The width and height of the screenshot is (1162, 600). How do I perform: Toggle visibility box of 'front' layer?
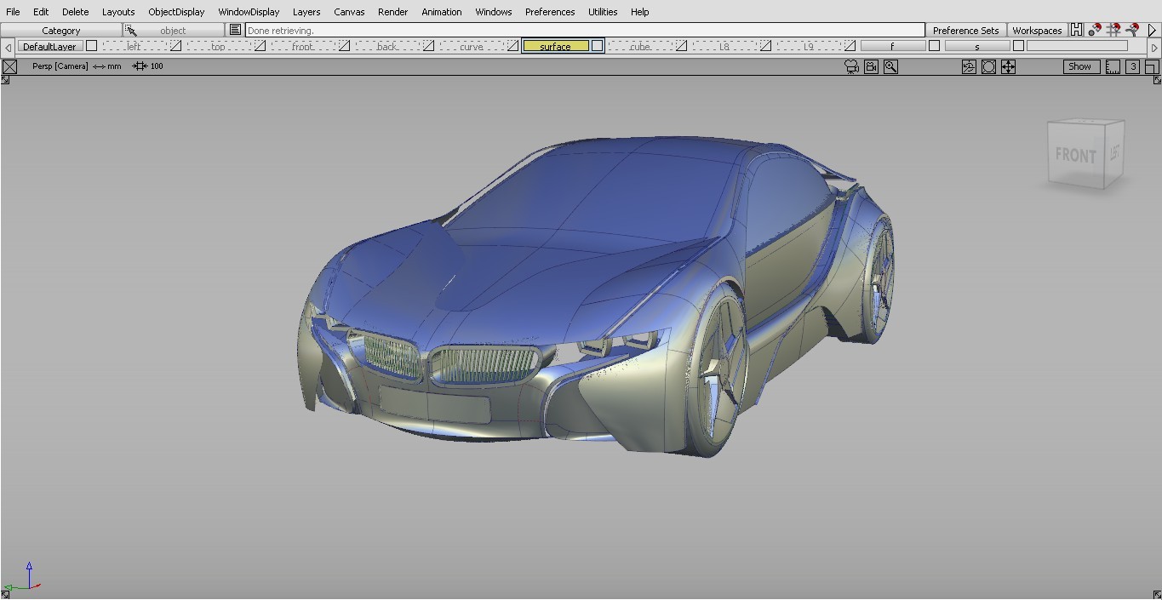click(x=345, y=46)
